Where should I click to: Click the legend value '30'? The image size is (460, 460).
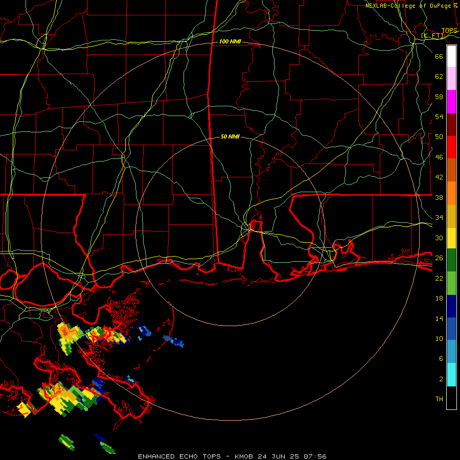439,238
